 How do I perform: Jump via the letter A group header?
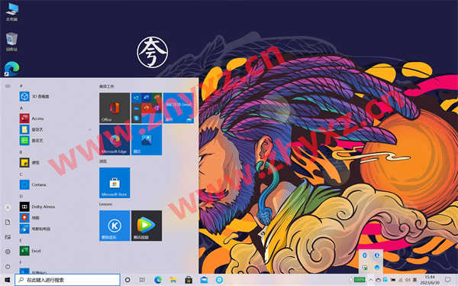pos(21,108)
